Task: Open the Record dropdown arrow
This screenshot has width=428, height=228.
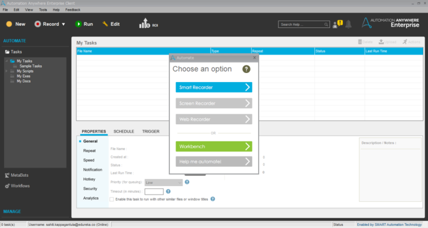Action: (x=64, y=25)
